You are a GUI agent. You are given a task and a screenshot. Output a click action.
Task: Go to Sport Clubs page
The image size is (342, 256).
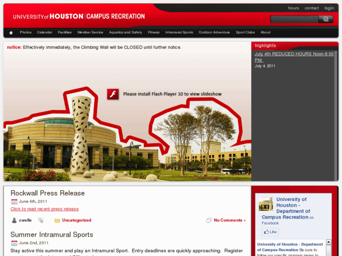pyautogui.click(x=245, y=32)
